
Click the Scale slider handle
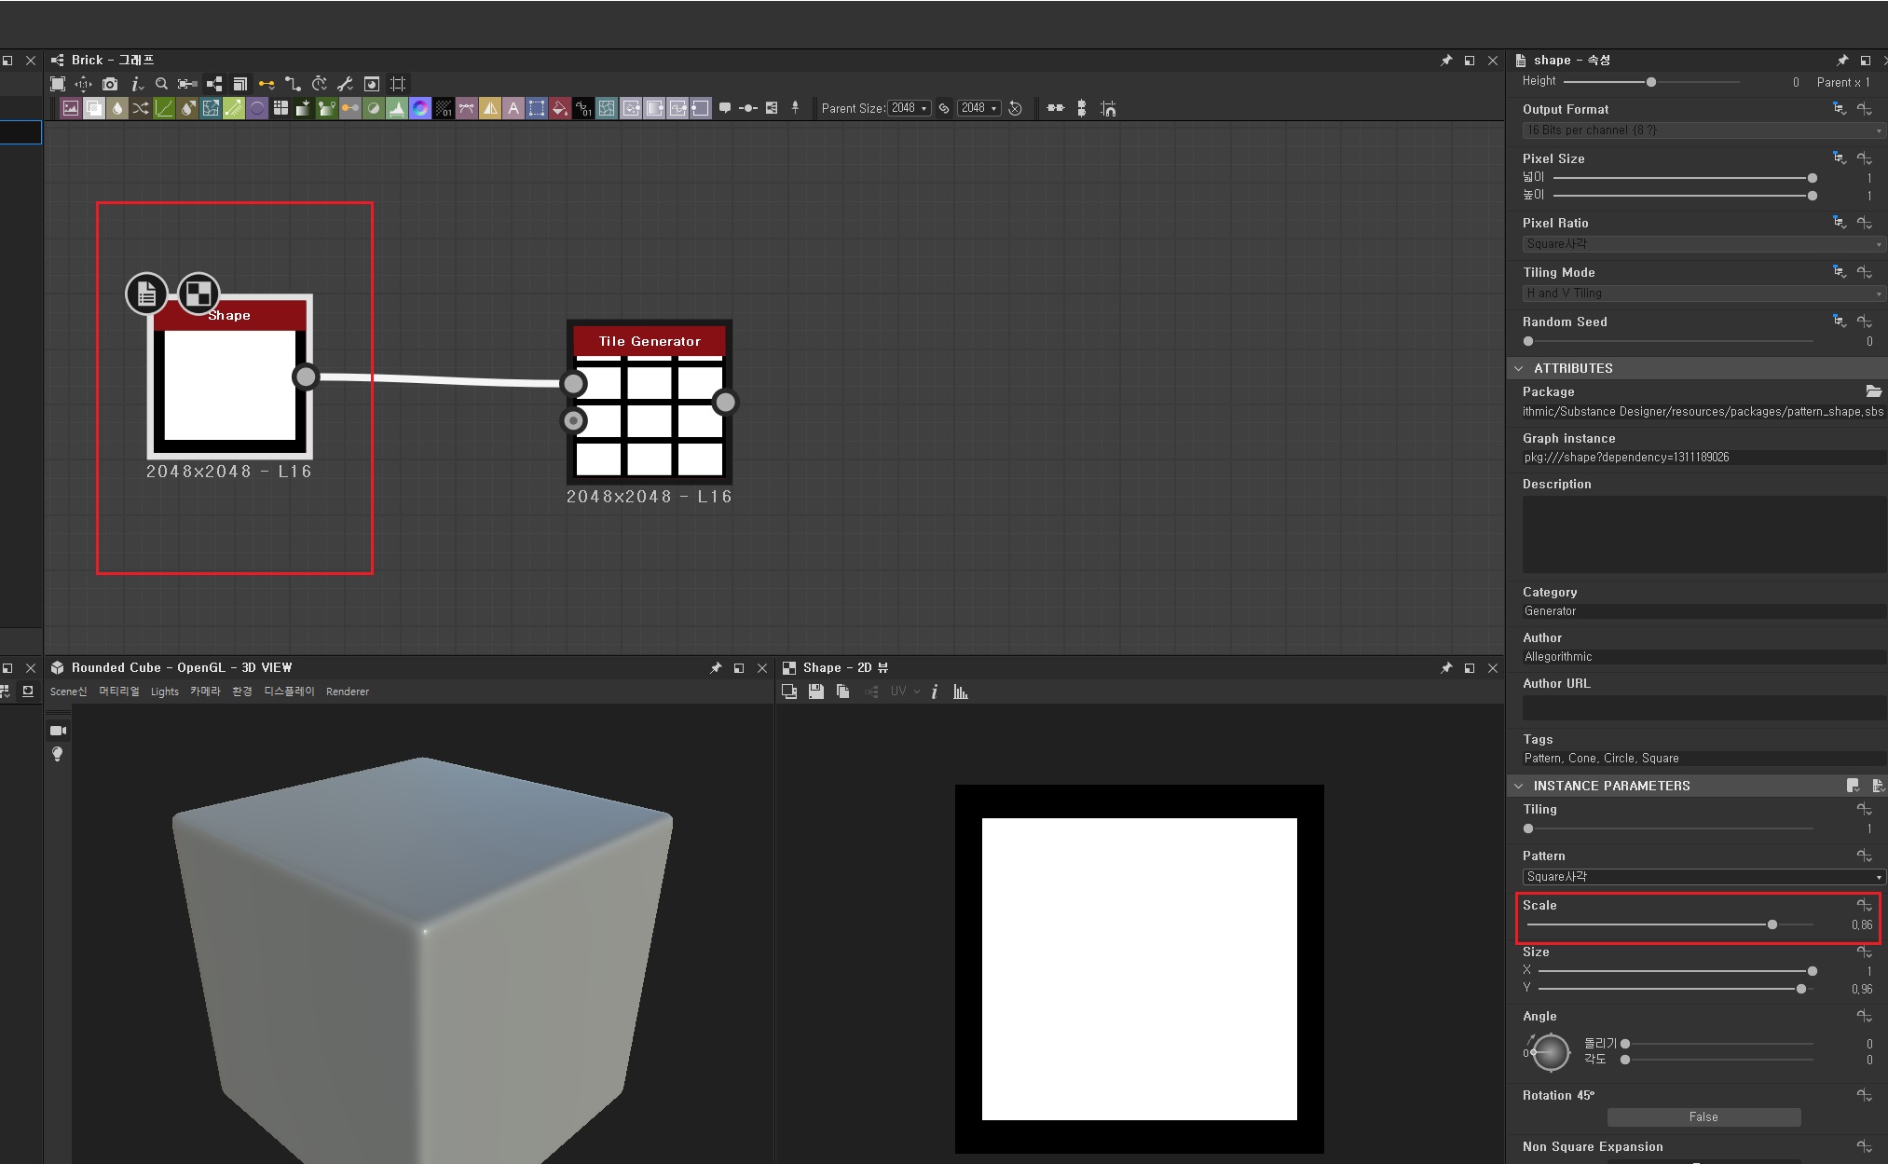1772,924
